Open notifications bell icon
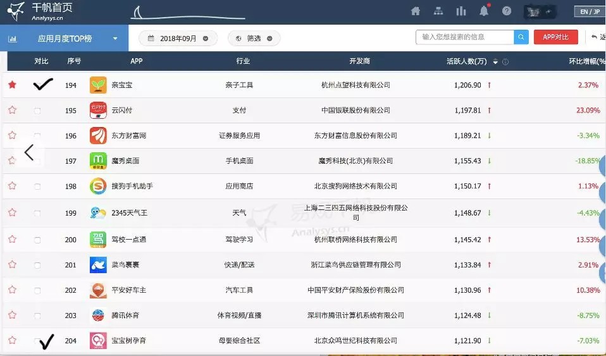Image resolution: width=606 pixels, height=356 pixels. tap(484, 11)
